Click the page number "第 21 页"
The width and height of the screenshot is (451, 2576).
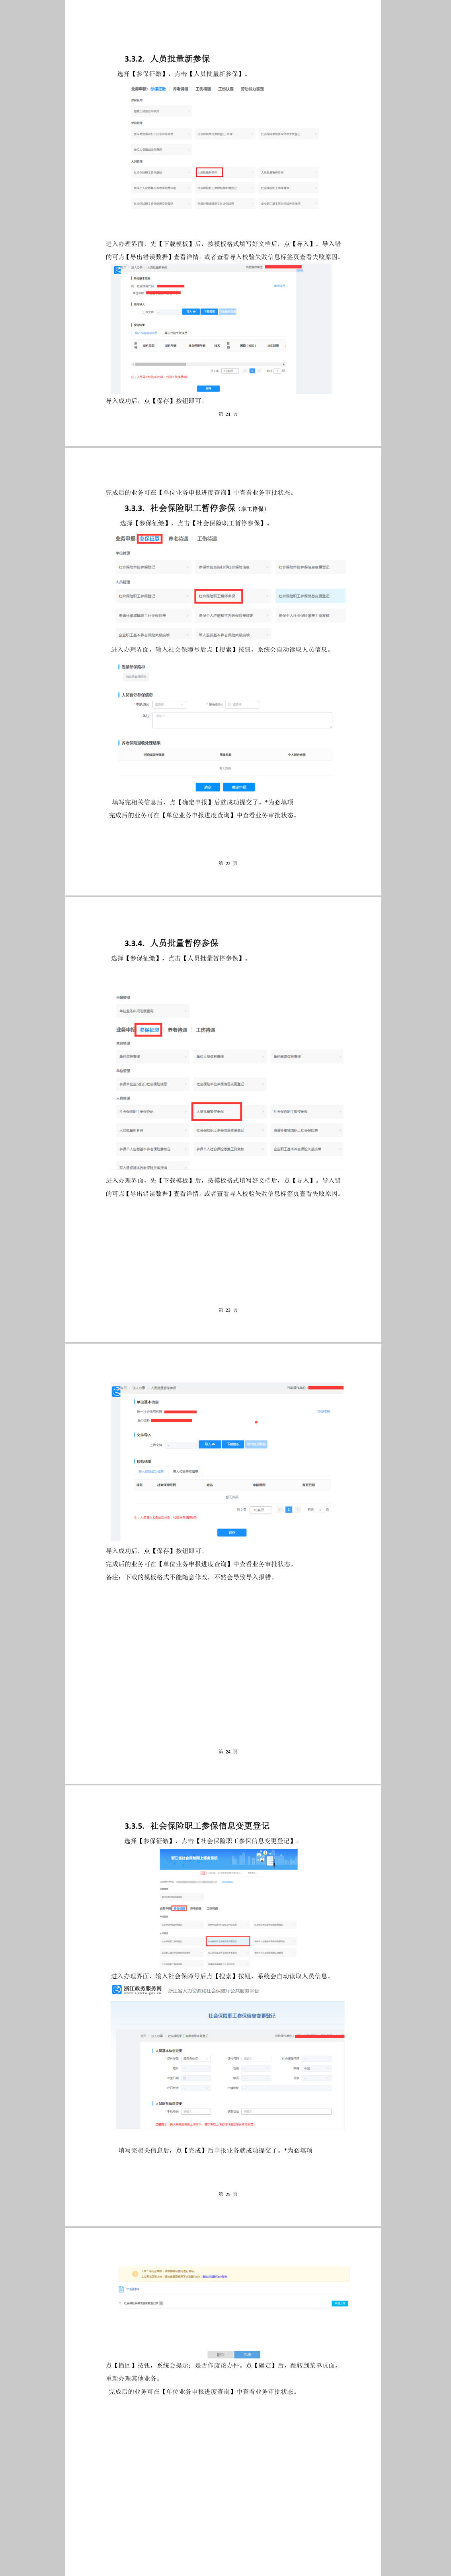228,414
